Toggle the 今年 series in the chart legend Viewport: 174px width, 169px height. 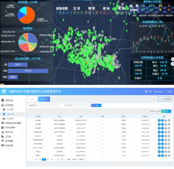click(161, 26)
